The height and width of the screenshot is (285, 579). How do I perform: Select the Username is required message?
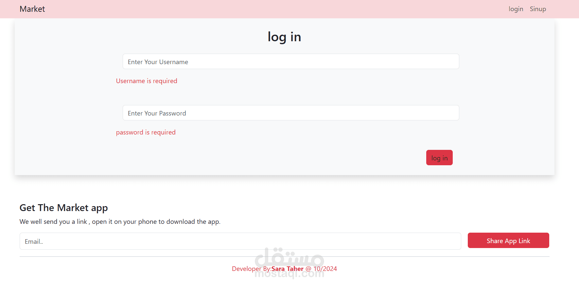click(x=147, y=81)
